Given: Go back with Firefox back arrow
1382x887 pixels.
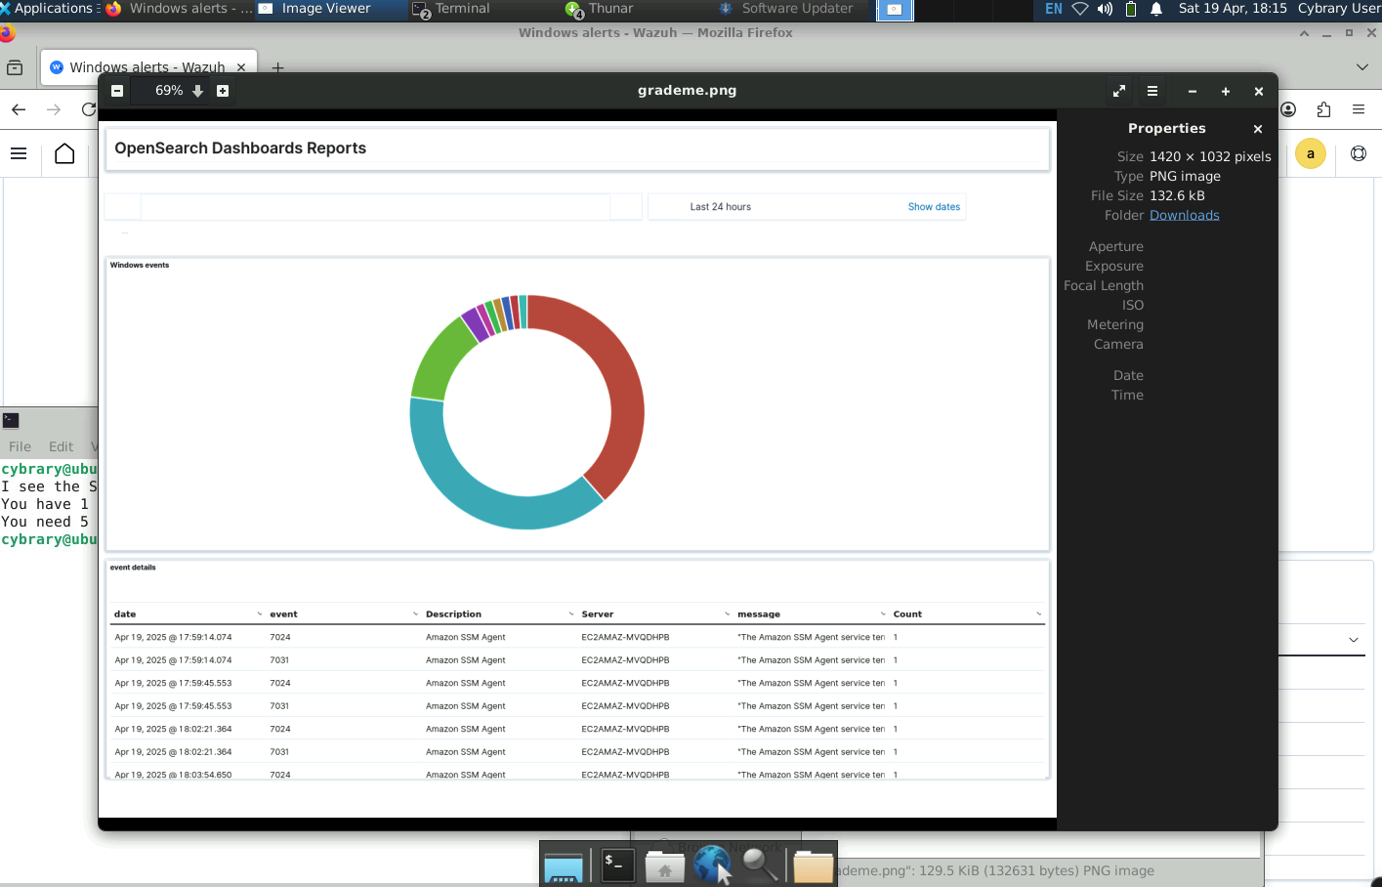Looking at the screenshot, I should coord(19,109).
